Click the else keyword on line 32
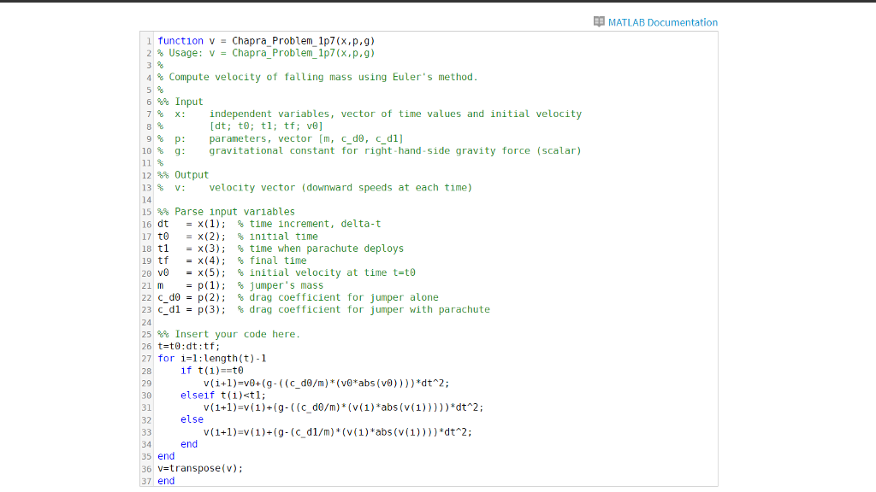 [190, 419]
